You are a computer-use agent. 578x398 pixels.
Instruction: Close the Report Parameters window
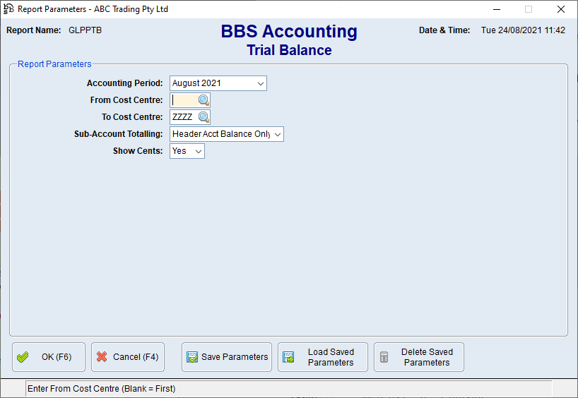click(561, 9)
